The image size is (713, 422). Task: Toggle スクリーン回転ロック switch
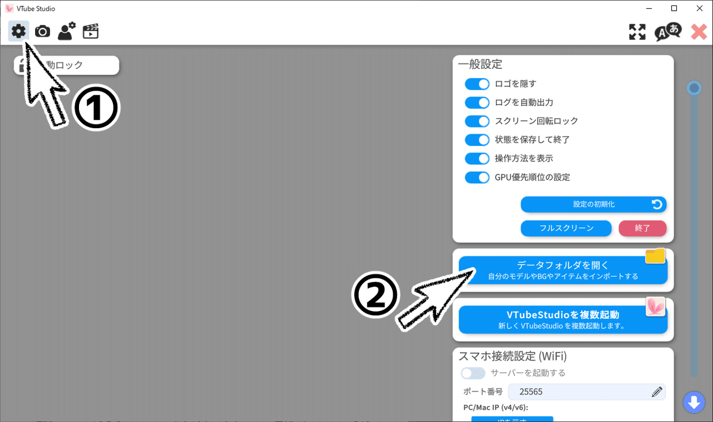point(477,121)
